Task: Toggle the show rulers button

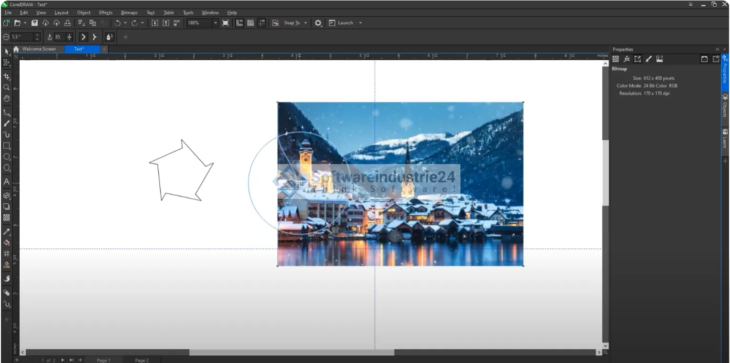Action: click(x=240, y=23)
